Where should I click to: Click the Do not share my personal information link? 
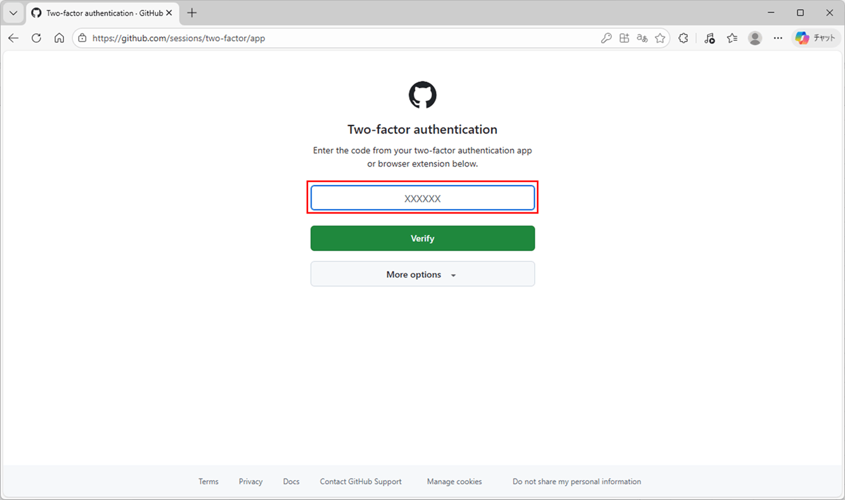[576, 482]
